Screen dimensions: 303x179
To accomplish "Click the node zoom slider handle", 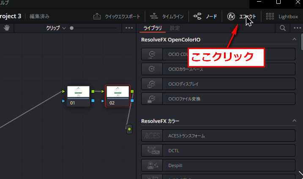I will coord(71,28).
